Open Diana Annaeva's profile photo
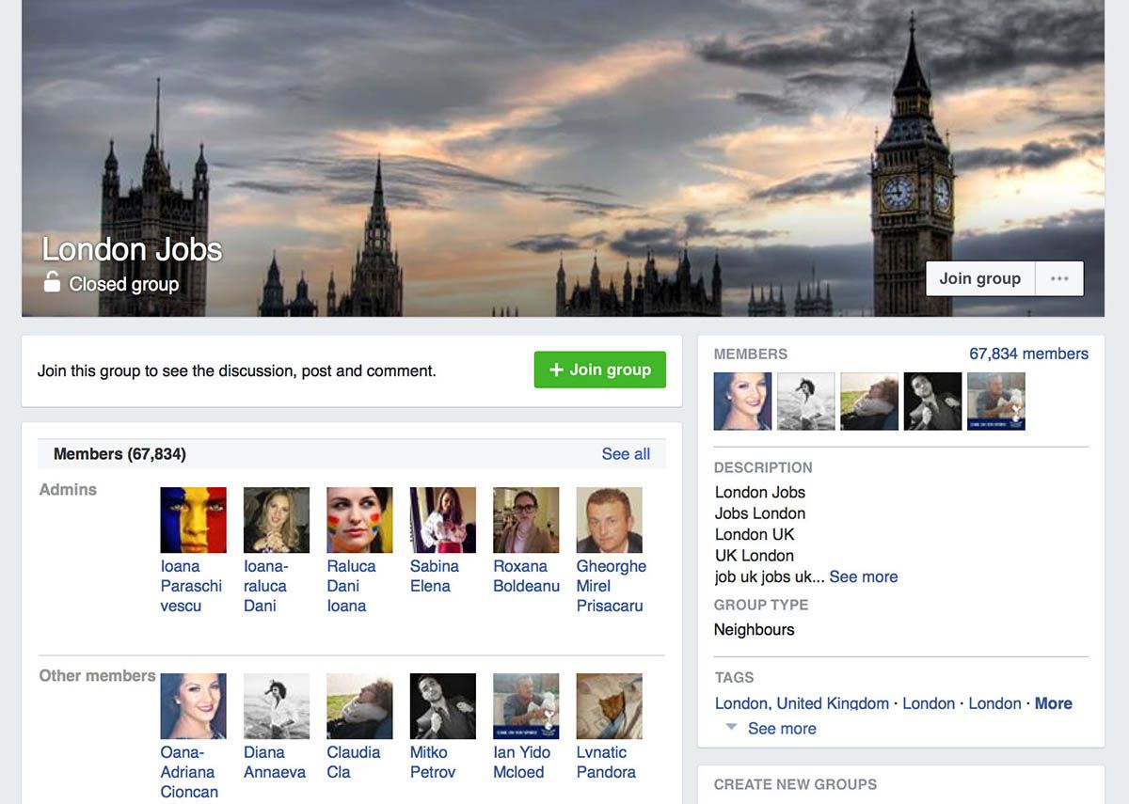This screenshot has height=804, width=1129. click(x=277, y=706)
